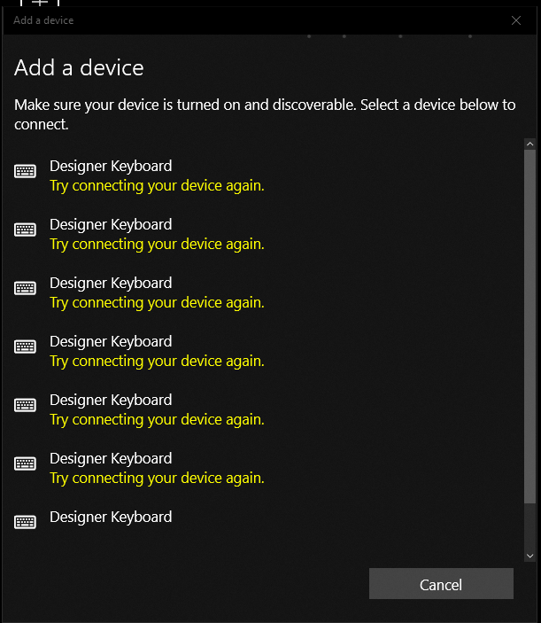Click the second Designer Keyboard's keyboard icon
541x623 pixels.
25,230
